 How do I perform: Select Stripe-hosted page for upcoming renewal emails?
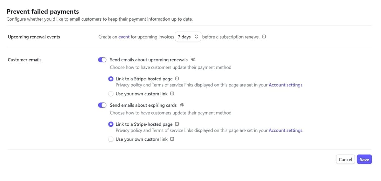pos(111,79)
